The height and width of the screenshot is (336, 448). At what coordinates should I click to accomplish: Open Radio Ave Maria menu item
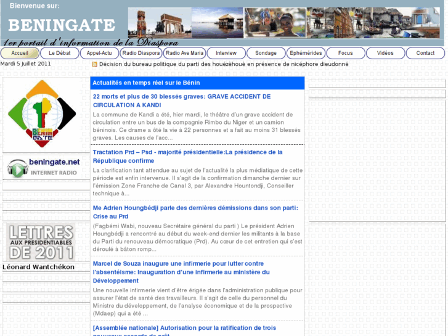185,53
